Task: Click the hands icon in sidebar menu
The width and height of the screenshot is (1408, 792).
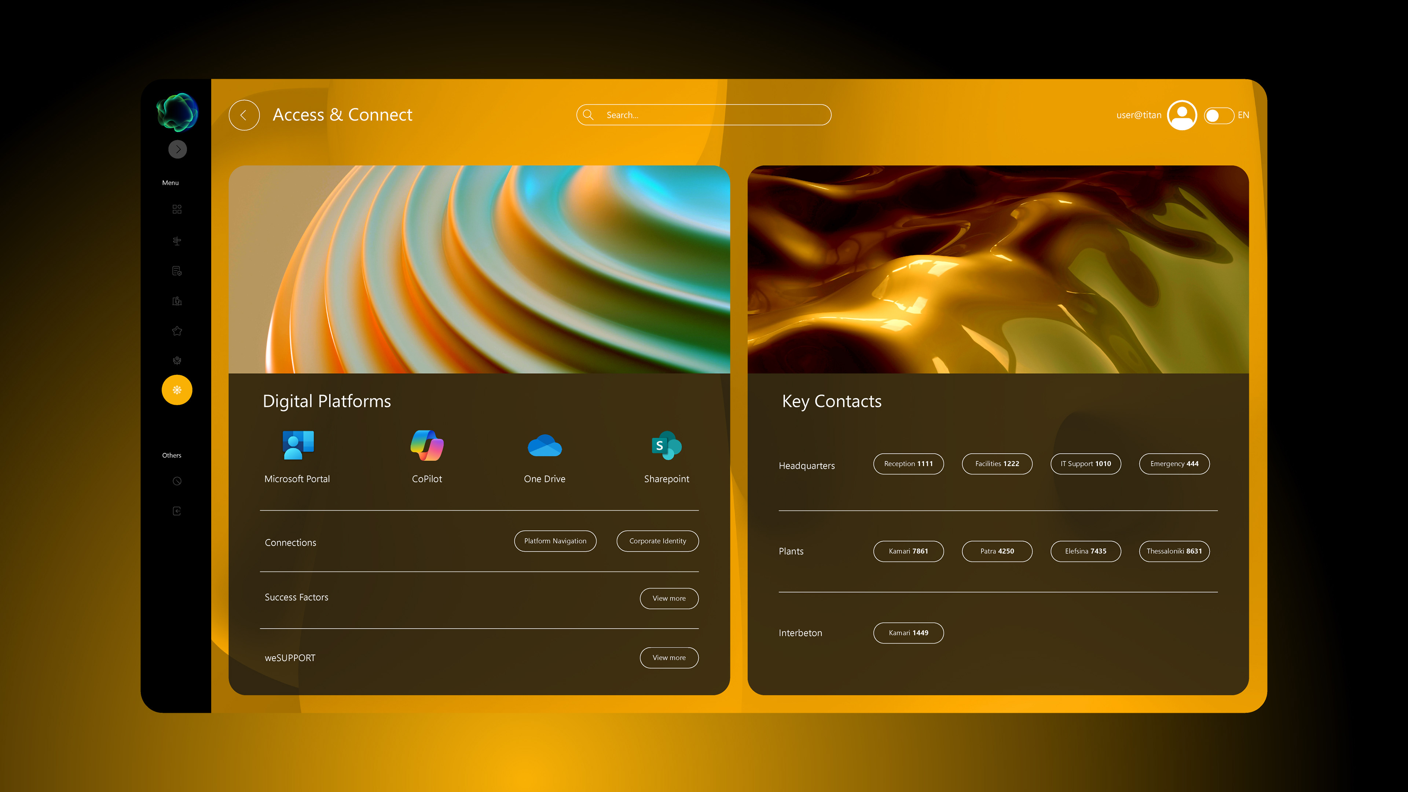Action: point(176,360)
